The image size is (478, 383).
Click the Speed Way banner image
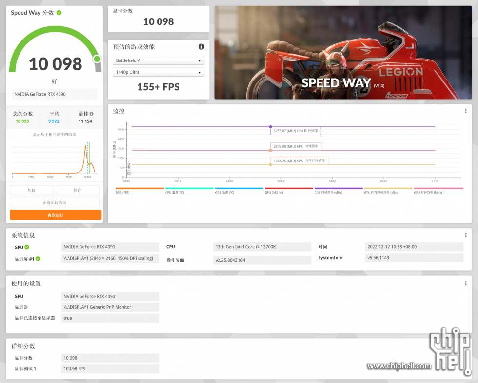[x=343, y=53]
